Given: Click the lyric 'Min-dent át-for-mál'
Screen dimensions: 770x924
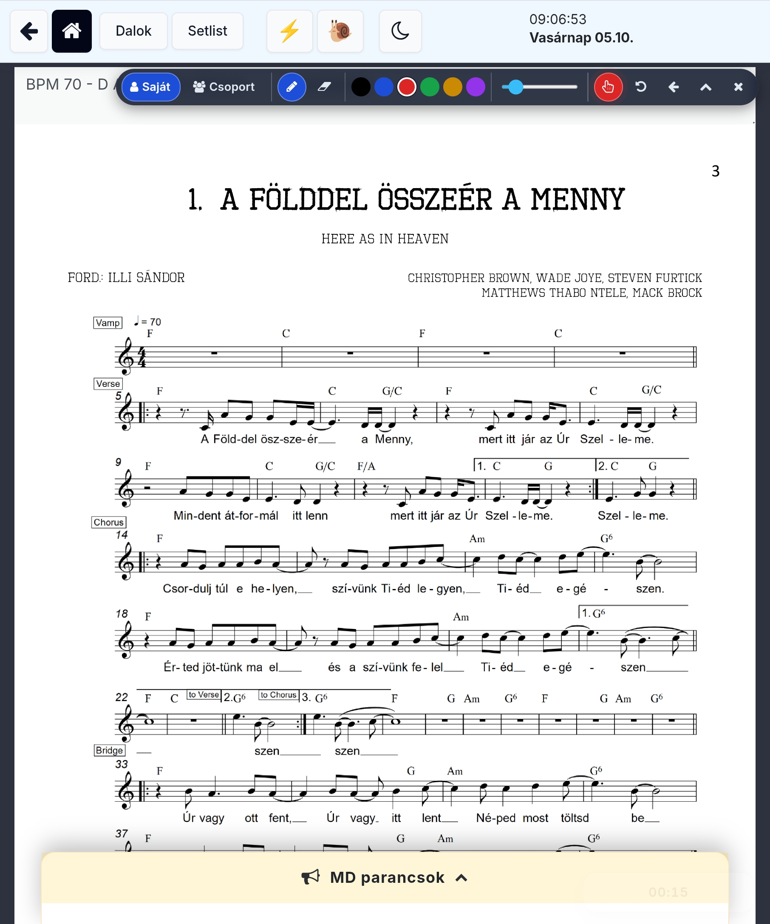Looking at the screenshot, I should (226, 516).
